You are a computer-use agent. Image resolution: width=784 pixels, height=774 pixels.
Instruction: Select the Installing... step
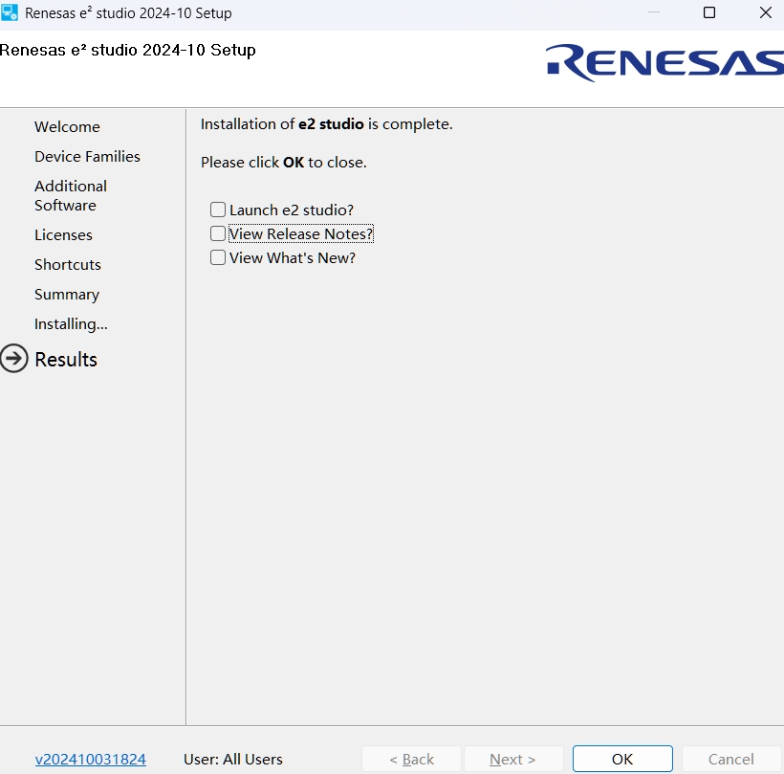coord(71,323)
